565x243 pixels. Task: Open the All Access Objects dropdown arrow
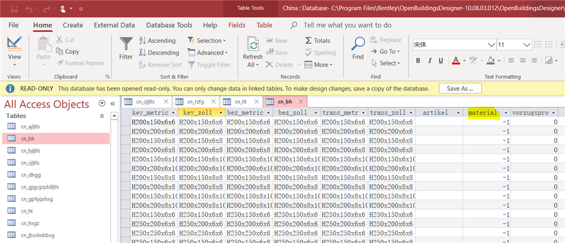[102, 104]
